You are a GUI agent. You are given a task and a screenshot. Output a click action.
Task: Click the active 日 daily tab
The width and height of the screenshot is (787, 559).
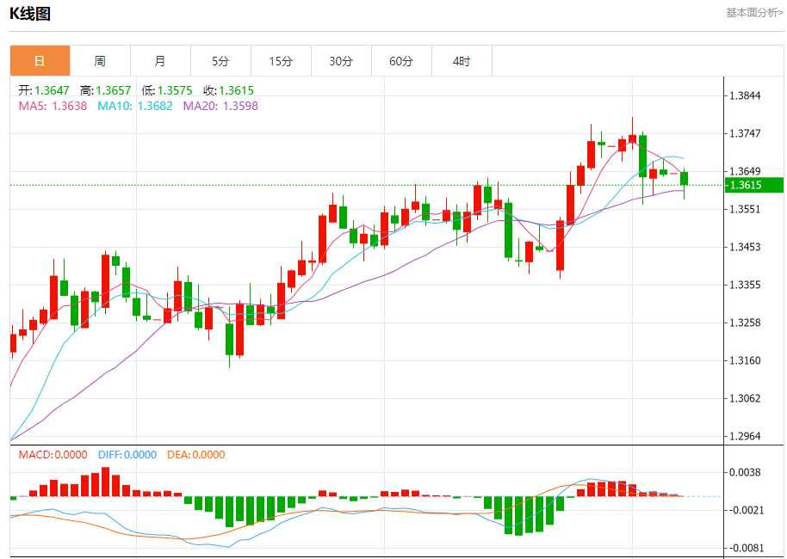40,61
